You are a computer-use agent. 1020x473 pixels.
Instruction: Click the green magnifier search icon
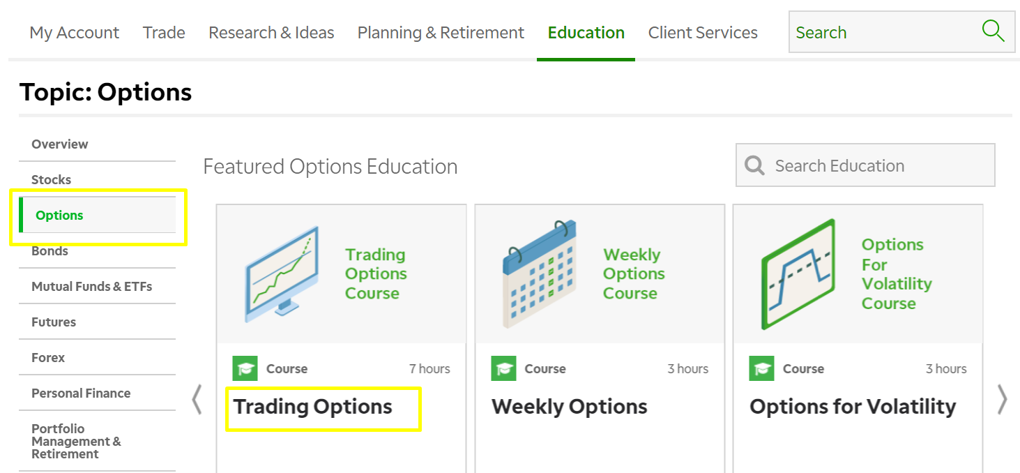pyautogui.click(x=993, y=31)
